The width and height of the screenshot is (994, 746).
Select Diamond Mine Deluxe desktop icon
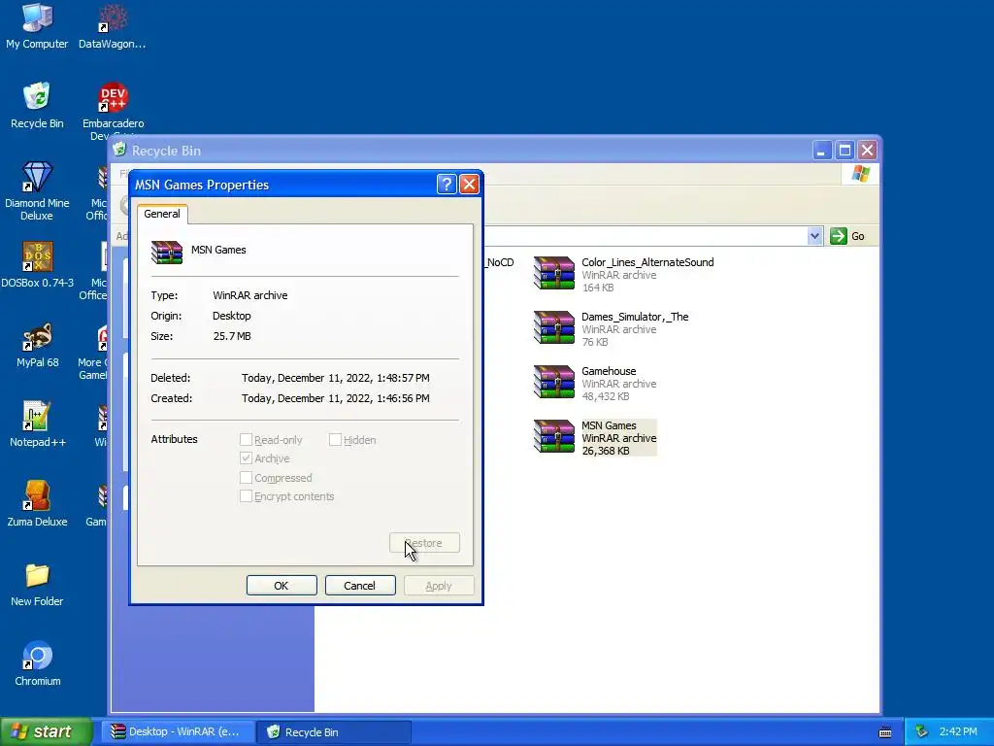[37, 190]
